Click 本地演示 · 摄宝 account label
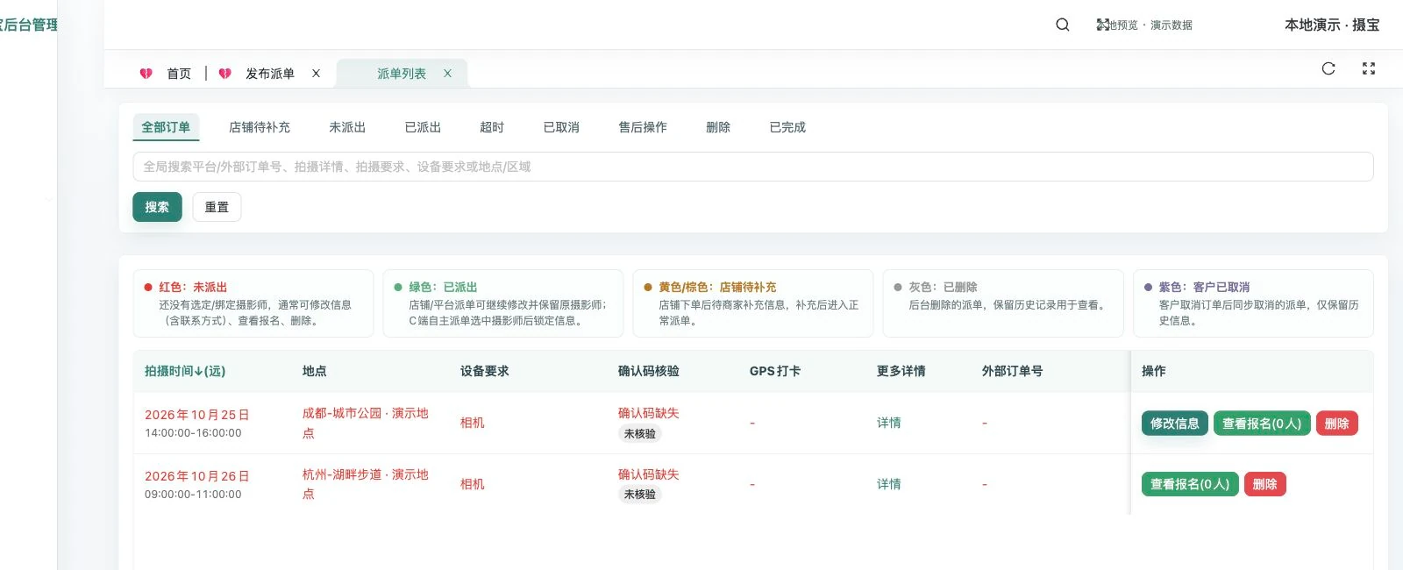The image size is (1403, 570). pyautogui.click(x=1332, y=25)
